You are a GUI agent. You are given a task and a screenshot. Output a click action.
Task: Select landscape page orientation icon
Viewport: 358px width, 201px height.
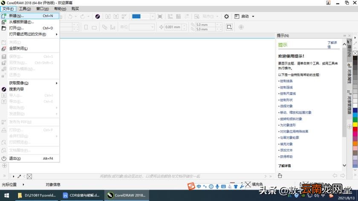click(x=94, y=27)
